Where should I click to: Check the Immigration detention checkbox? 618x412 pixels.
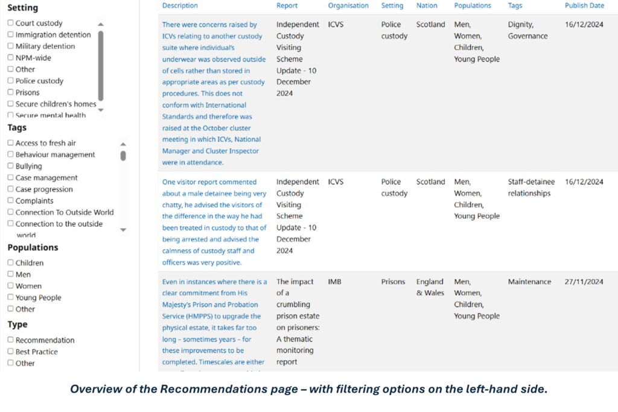pos(11,35)
